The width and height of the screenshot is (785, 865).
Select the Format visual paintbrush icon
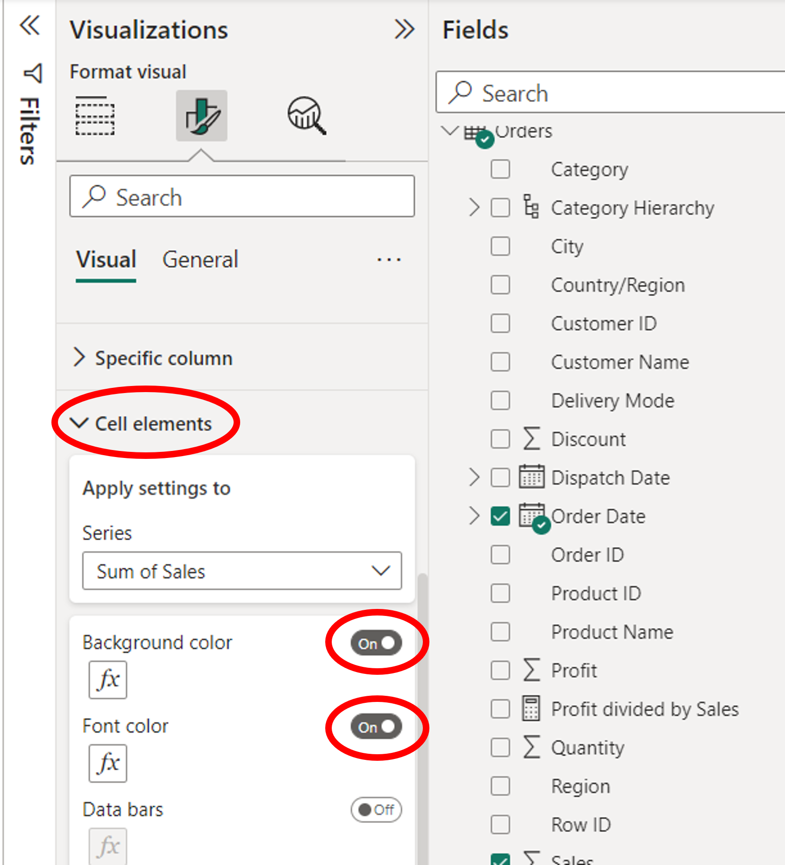pos(201,115)
